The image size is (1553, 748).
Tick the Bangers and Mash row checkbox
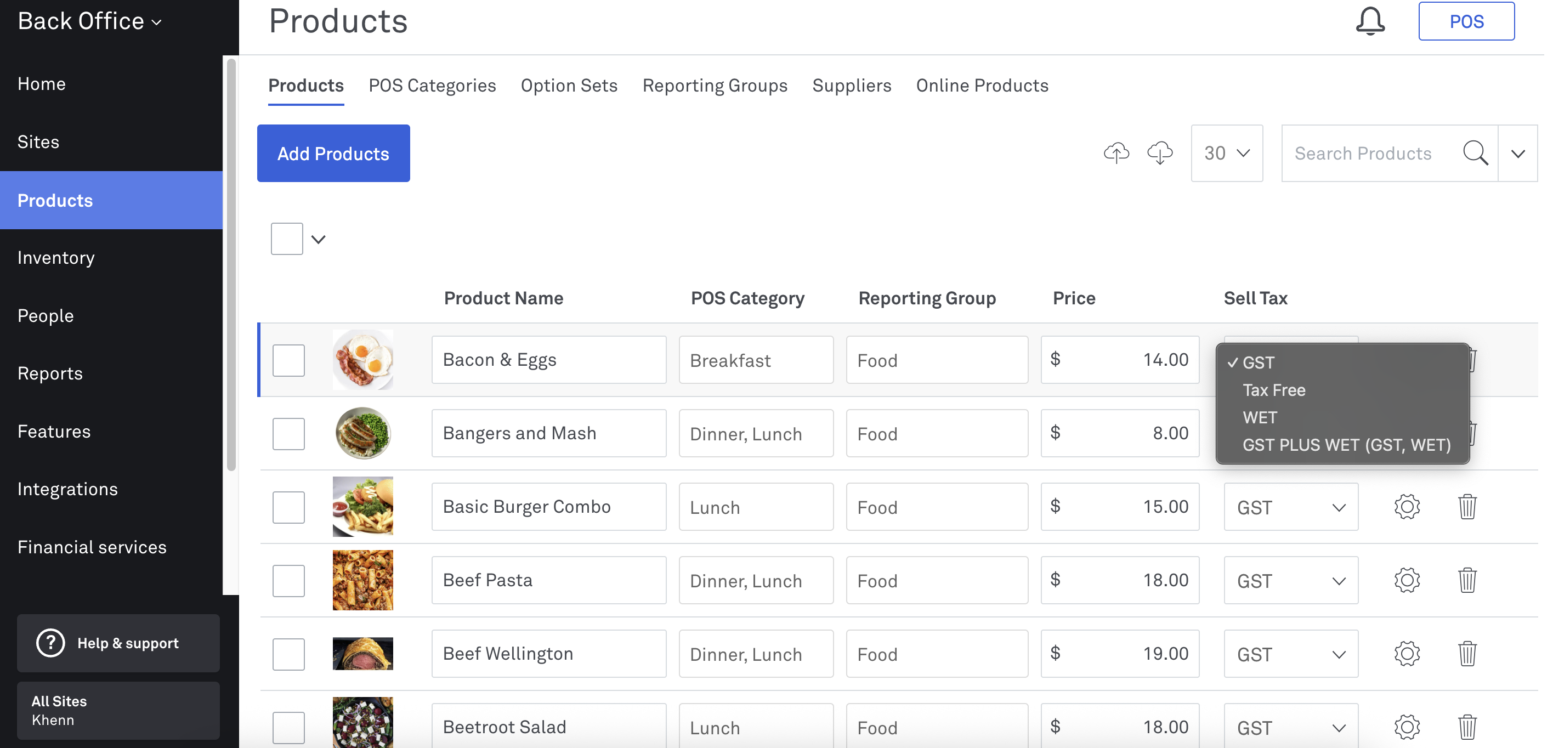[289, 434]
